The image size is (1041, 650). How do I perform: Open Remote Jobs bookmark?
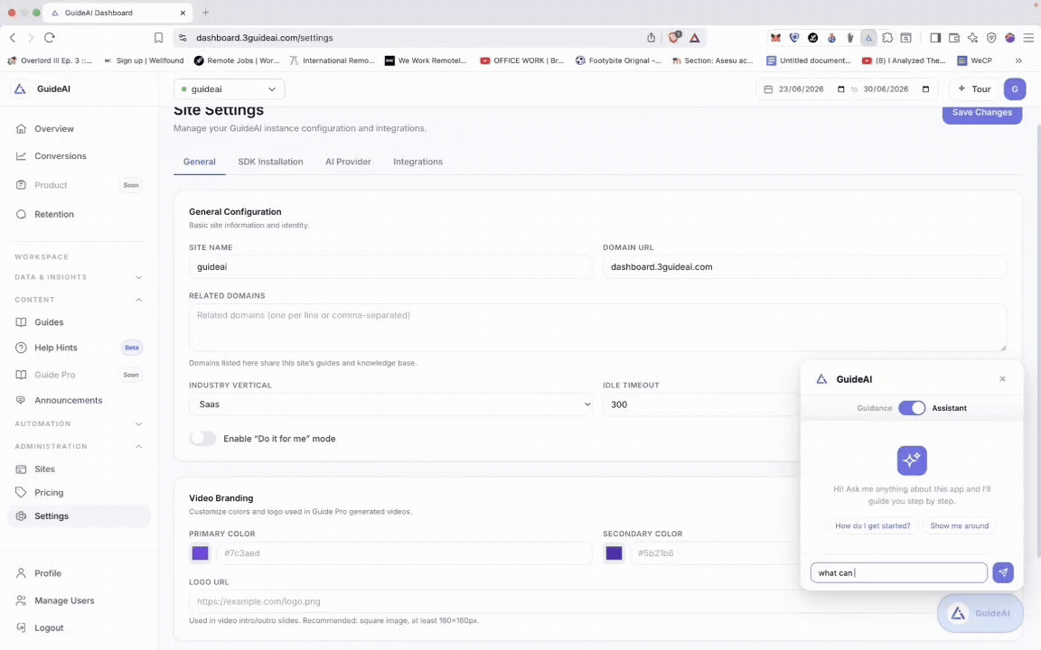point(237,60)
